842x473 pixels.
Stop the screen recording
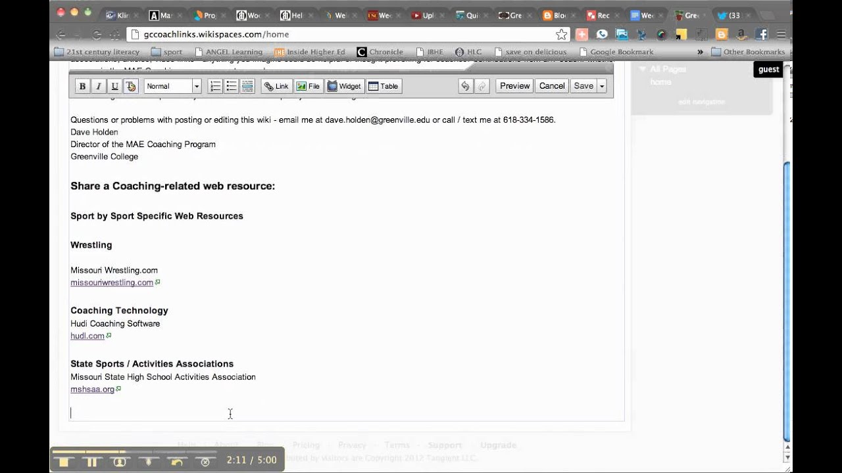[64, 462]
